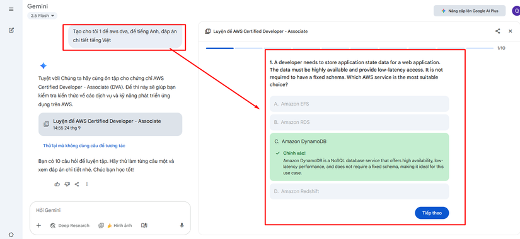Open the Luyện đề AWS quiz card
Image resolution: width=520 pixels, height=239 pixels.
pos(110,124)
